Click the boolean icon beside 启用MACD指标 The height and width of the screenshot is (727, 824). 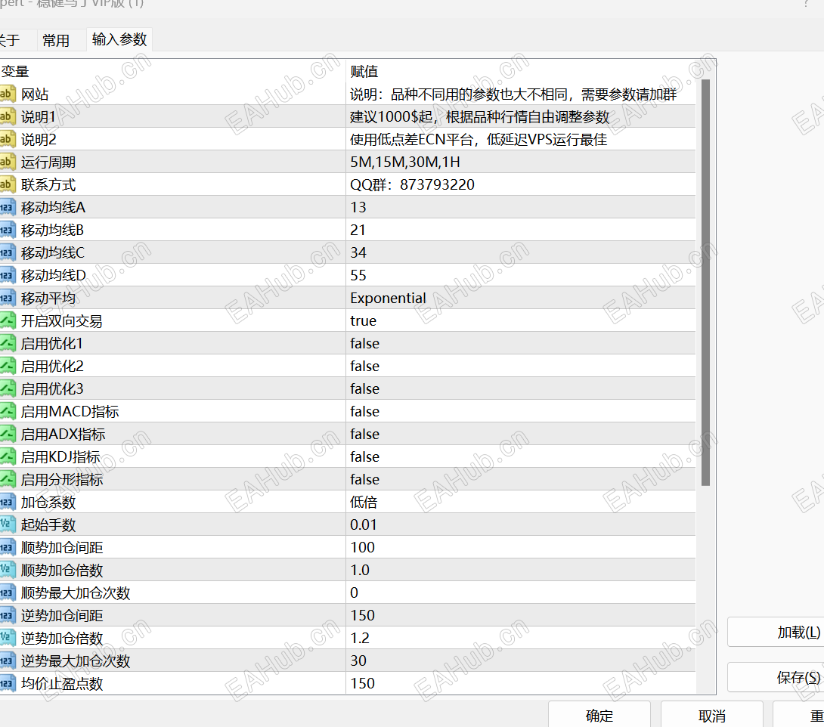tap(7, 411)
